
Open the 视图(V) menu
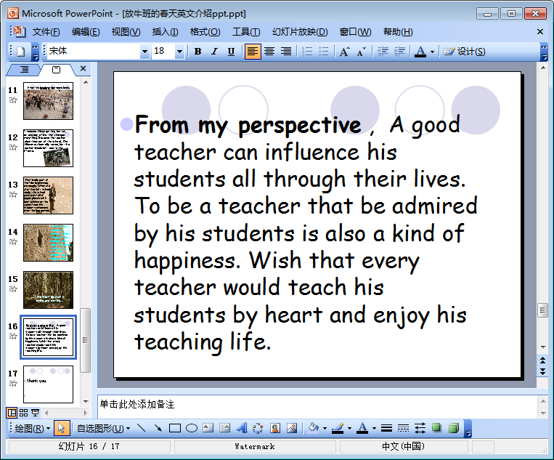[x=126, y=32]
